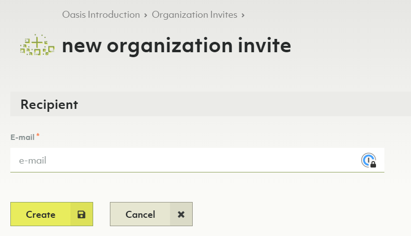Click the orange required-field asterisk
The height and width of the screenshot is (236, 411).
pos(38,135)
